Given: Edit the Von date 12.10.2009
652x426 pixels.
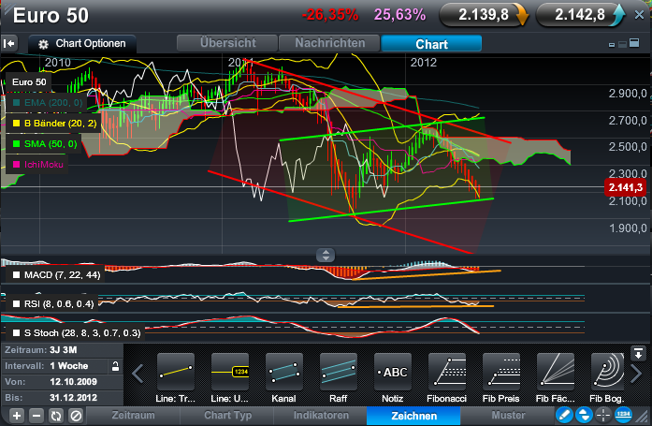Looking at the screenshot, I should tap(62, 382).
